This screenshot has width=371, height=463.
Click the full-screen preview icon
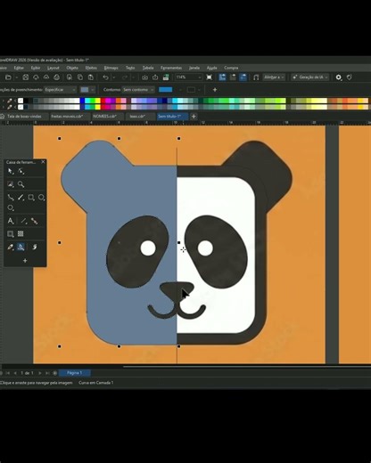[x=210, y=77]
